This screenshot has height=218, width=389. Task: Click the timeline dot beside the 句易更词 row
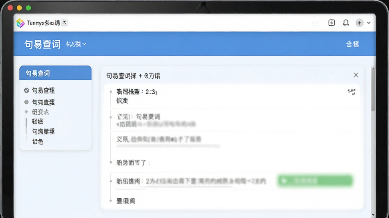click(x=111, y=117)
